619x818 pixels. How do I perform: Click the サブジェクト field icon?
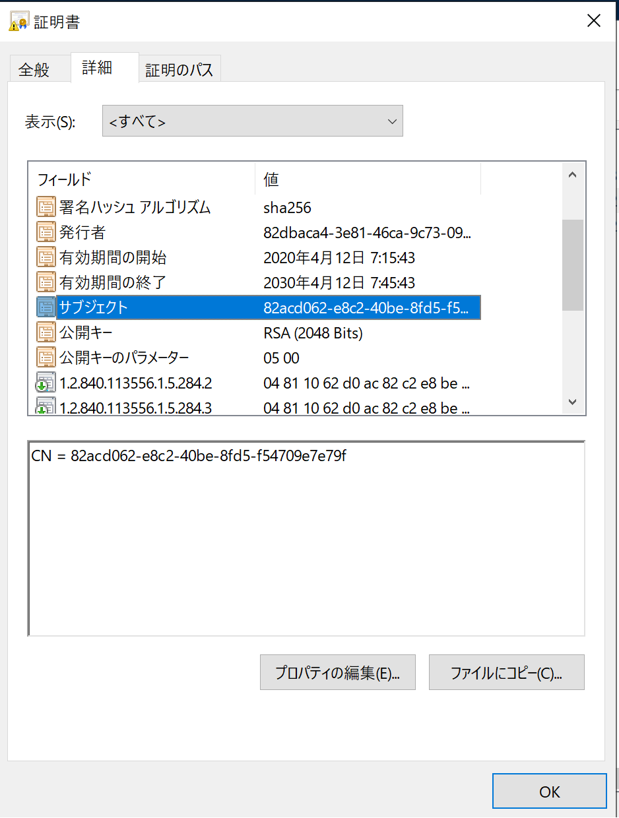point(46,307)
